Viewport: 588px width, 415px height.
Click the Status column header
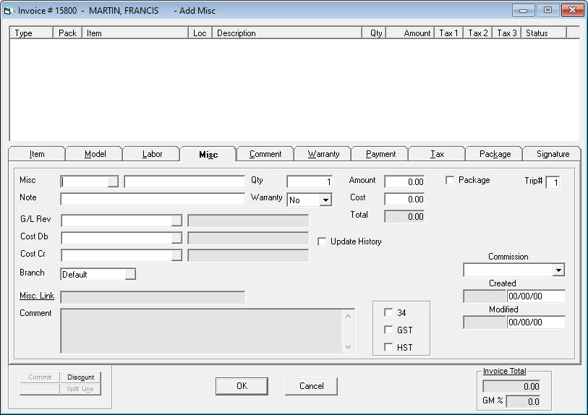pyautogui.click(x=544, y=33)
